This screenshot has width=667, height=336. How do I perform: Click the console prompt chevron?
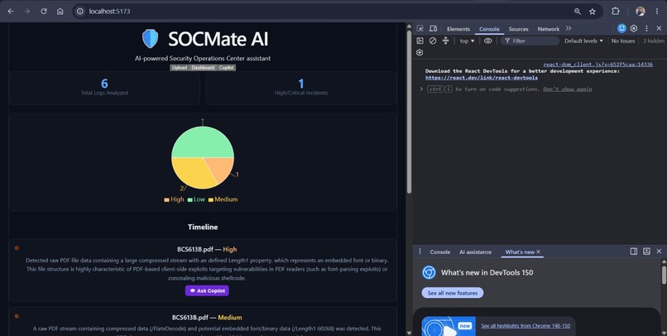pos(421,89)
